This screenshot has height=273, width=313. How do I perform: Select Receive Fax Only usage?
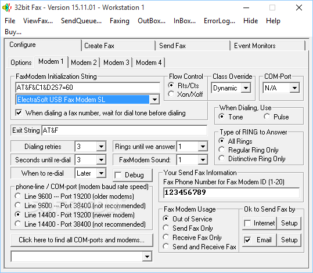point(166,237)
